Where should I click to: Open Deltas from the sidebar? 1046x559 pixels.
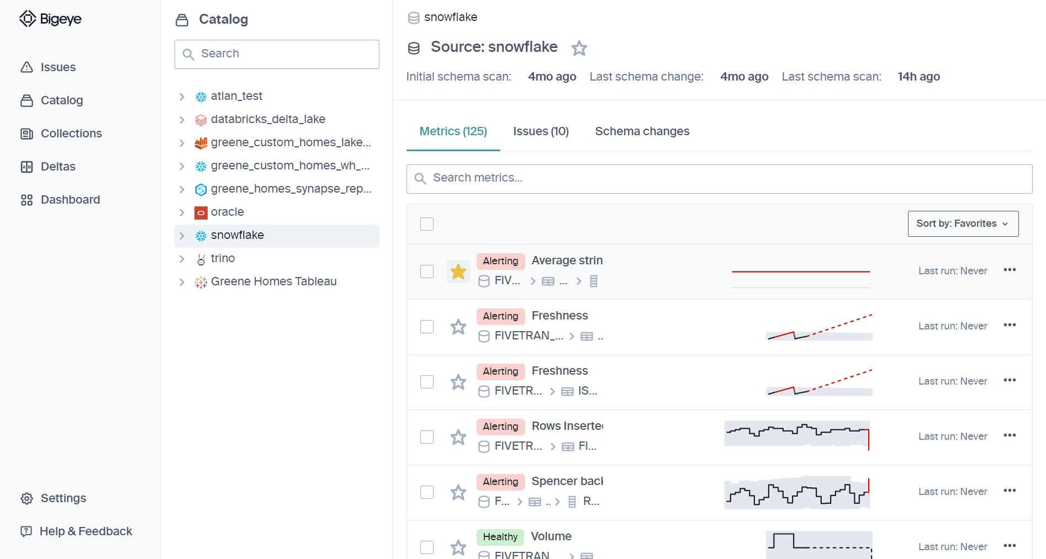coord(58,167)
